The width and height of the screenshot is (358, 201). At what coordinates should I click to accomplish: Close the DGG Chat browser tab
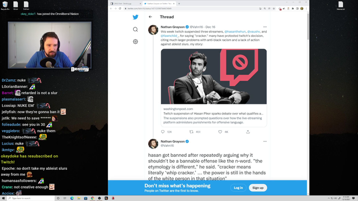point(140,4)
